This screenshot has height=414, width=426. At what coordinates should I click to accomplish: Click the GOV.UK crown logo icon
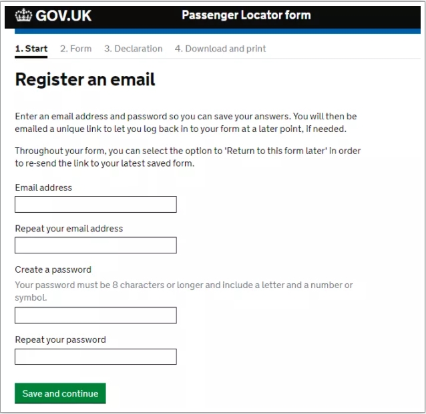pos(23,15)
